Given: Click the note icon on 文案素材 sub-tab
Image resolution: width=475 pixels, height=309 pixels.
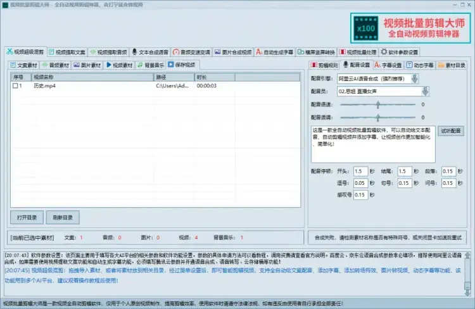Looking at the screenshot, I should [13, 65].
